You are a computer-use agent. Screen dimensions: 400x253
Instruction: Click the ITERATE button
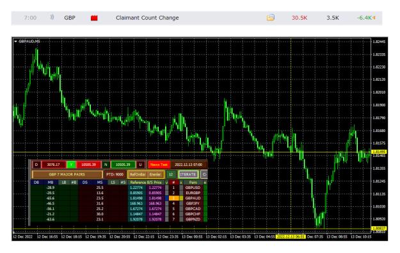tap(188, 174)
